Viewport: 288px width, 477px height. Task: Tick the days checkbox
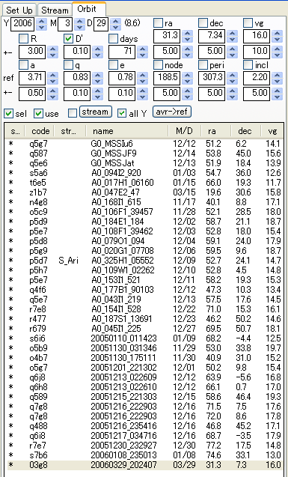[x=113, y=39]
